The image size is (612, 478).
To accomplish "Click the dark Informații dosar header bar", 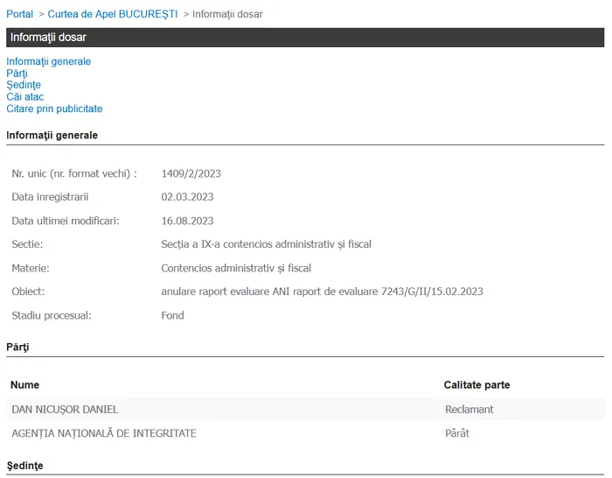I will [x=305, y=38].
